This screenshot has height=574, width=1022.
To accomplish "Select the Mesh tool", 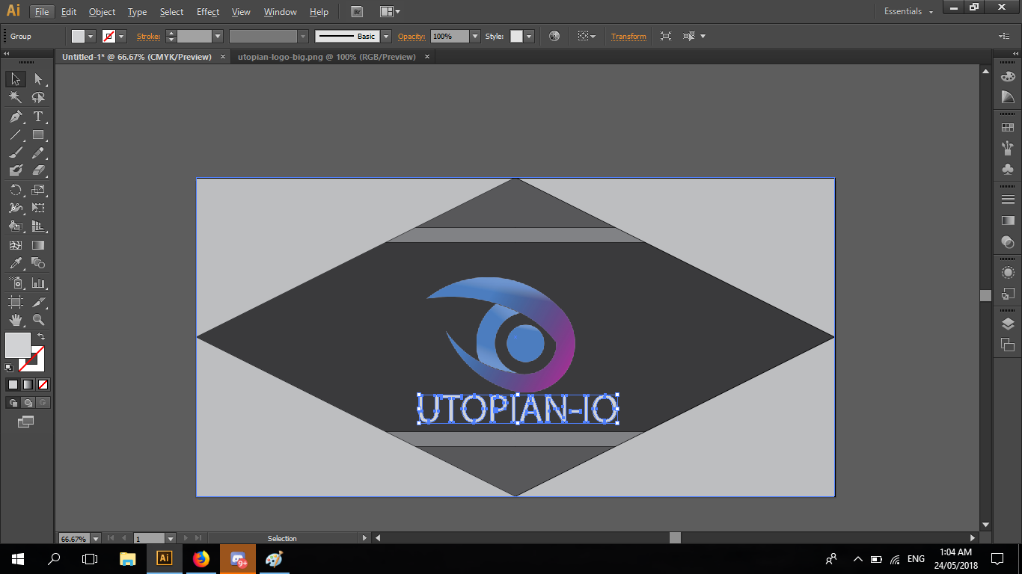I will click(15, 244).
